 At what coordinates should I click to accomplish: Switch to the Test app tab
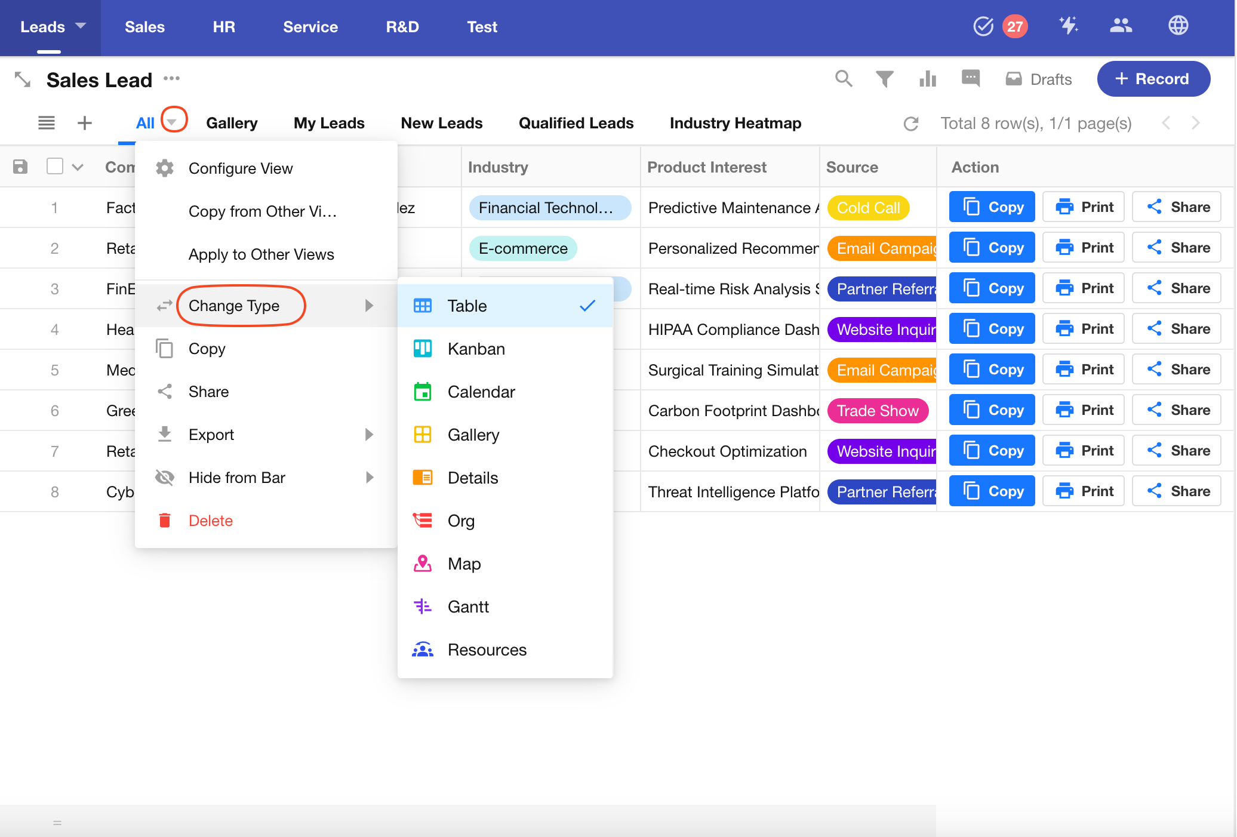tap(482, 27)
